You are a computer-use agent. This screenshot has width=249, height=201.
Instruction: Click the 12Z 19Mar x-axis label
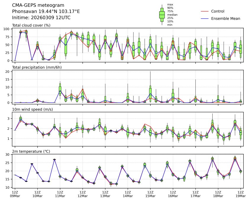[x=240, y=194]
